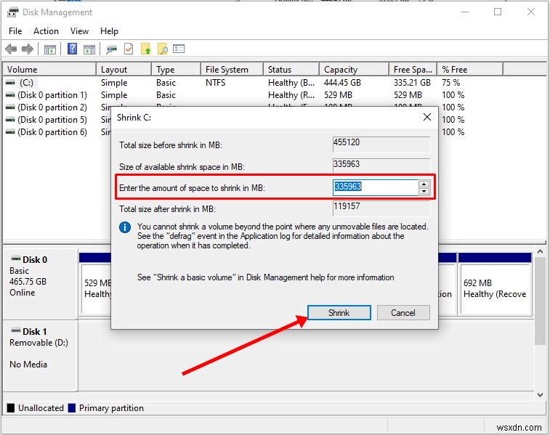Click the (C:) volume drive icon
Screen dimensions: 550x435
(10, 83)
